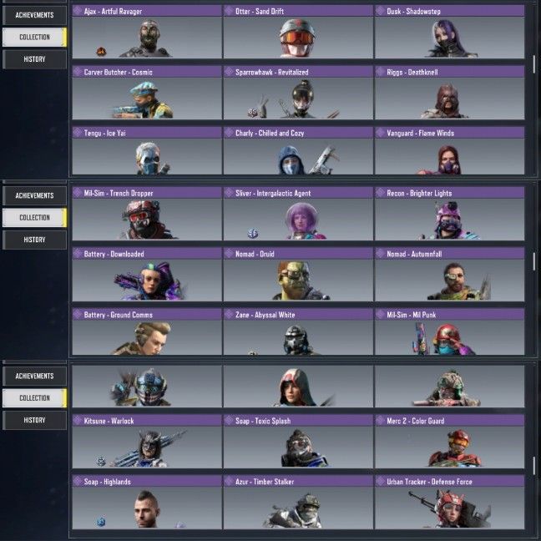Click the diamond rarity icon beside Dusk - Shadowstep
This screenshot has height=541, width=541.
tap(380, 11)
